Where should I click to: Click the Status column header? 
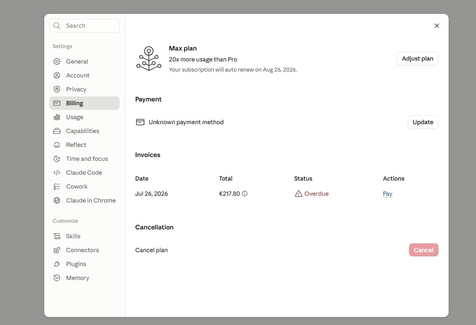303,178
